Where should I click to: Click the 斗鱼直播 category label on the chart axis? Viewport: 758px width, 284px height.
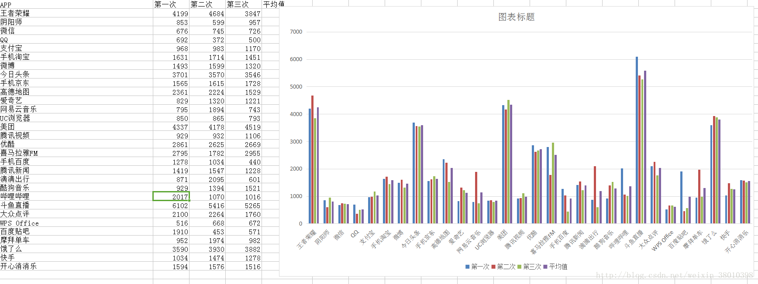[634, 239]
